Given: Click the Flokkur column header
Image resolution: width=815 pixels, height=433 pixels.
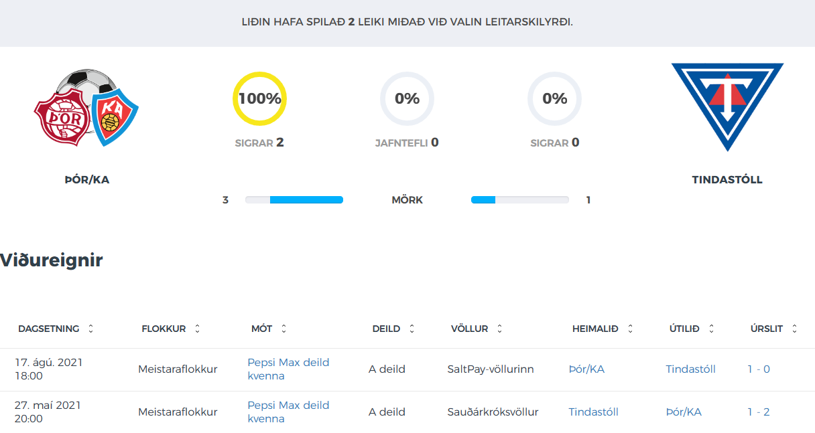Looking at the screenshot, I should 164,329.
